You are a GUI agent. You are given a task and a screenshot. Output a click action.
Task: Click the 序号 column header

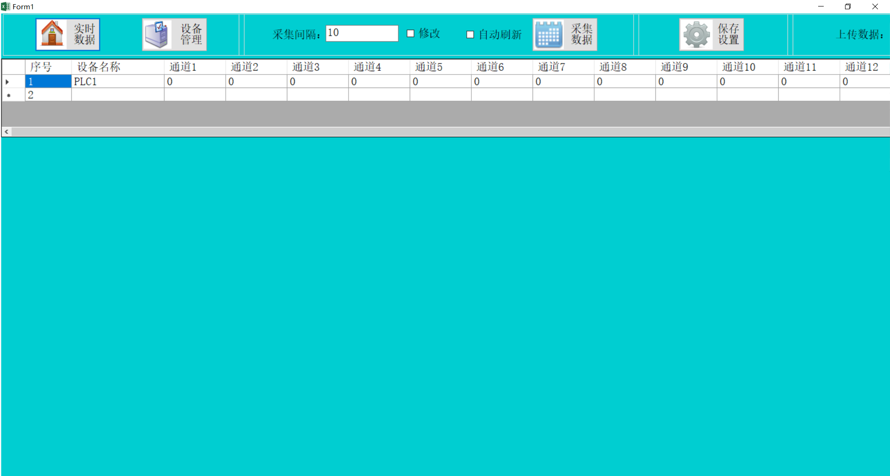coord(48,67)
